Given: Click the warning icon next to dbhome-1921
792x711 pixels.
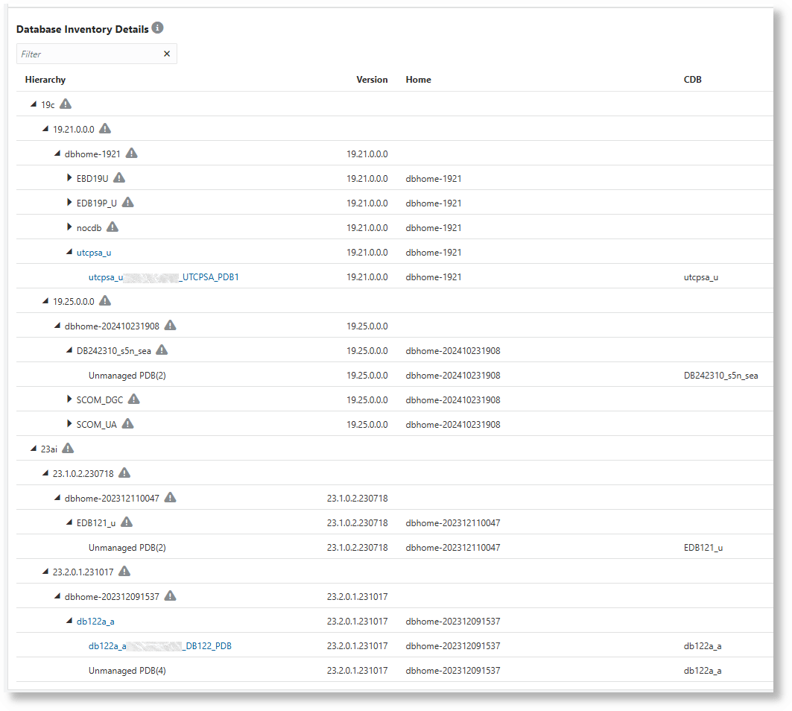Looking at the screenshot, I should point(132,153).
